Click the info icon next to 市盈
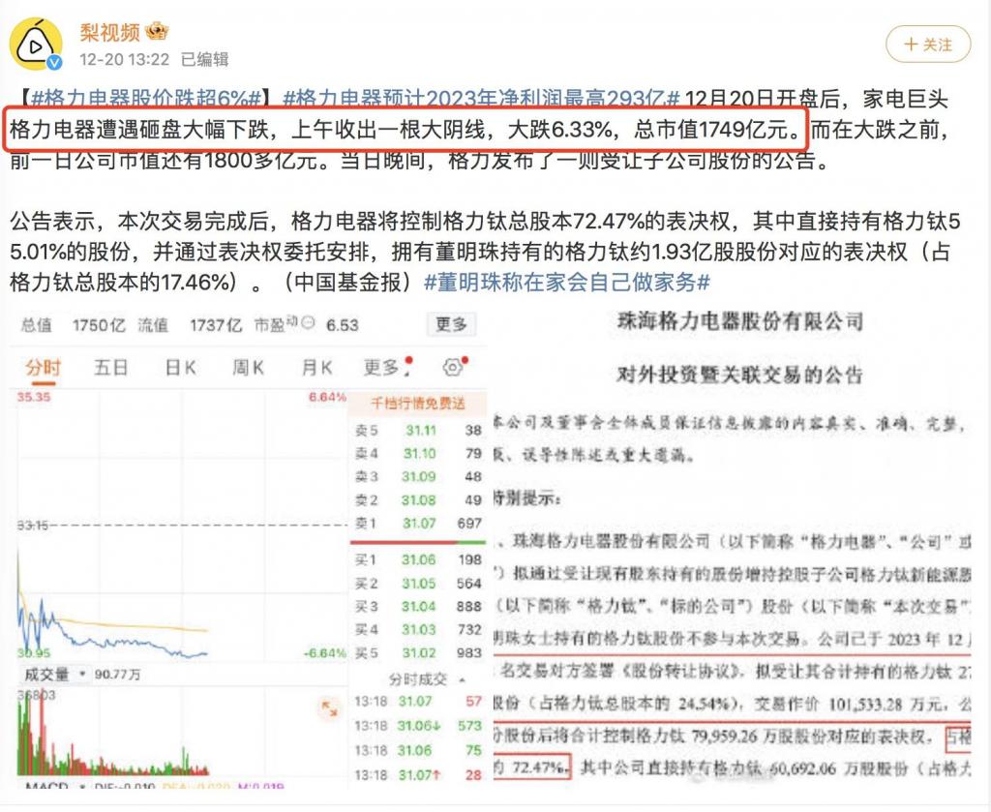The height and width of the screenshot is (812, 991). click(308, 323)
